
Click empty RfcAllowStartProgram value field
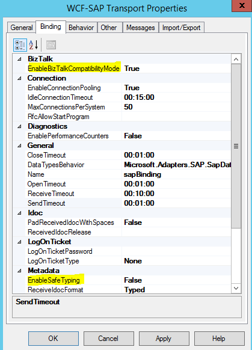click(x=176, y=117)
